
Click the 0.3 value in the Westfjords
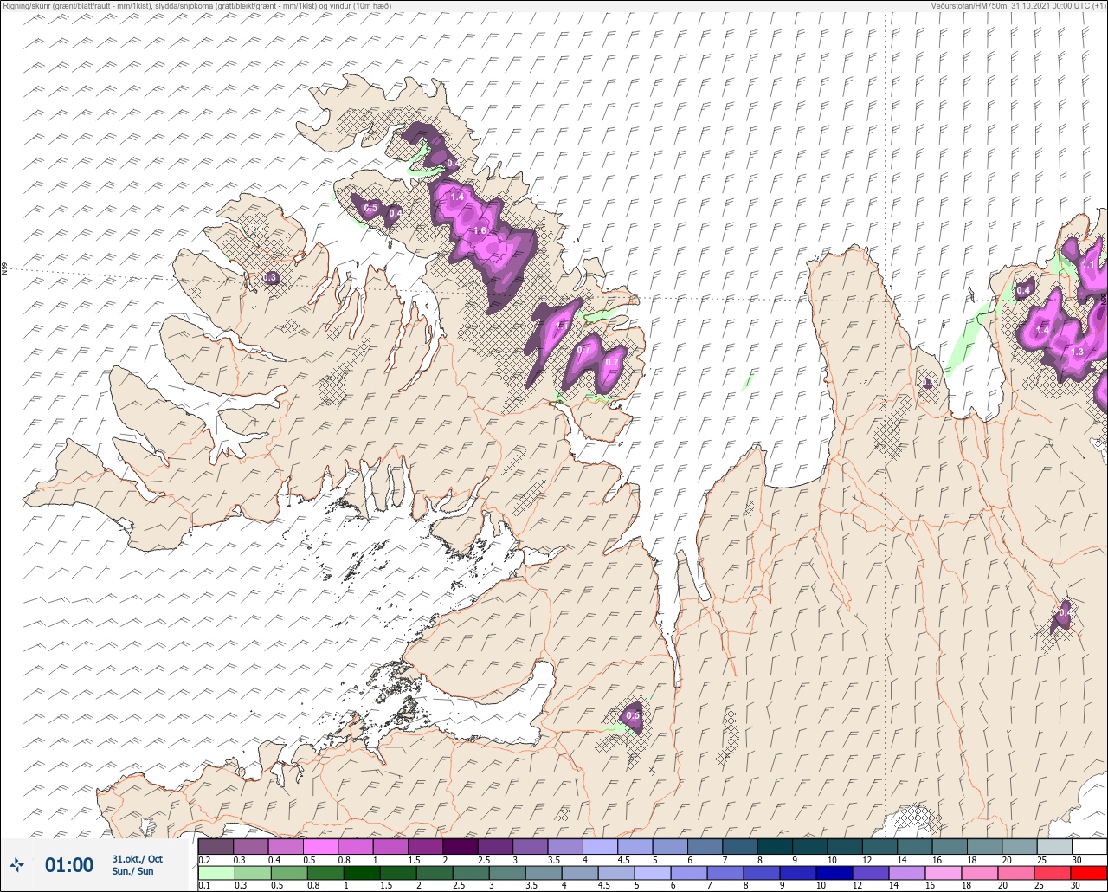tap(271, 278)
